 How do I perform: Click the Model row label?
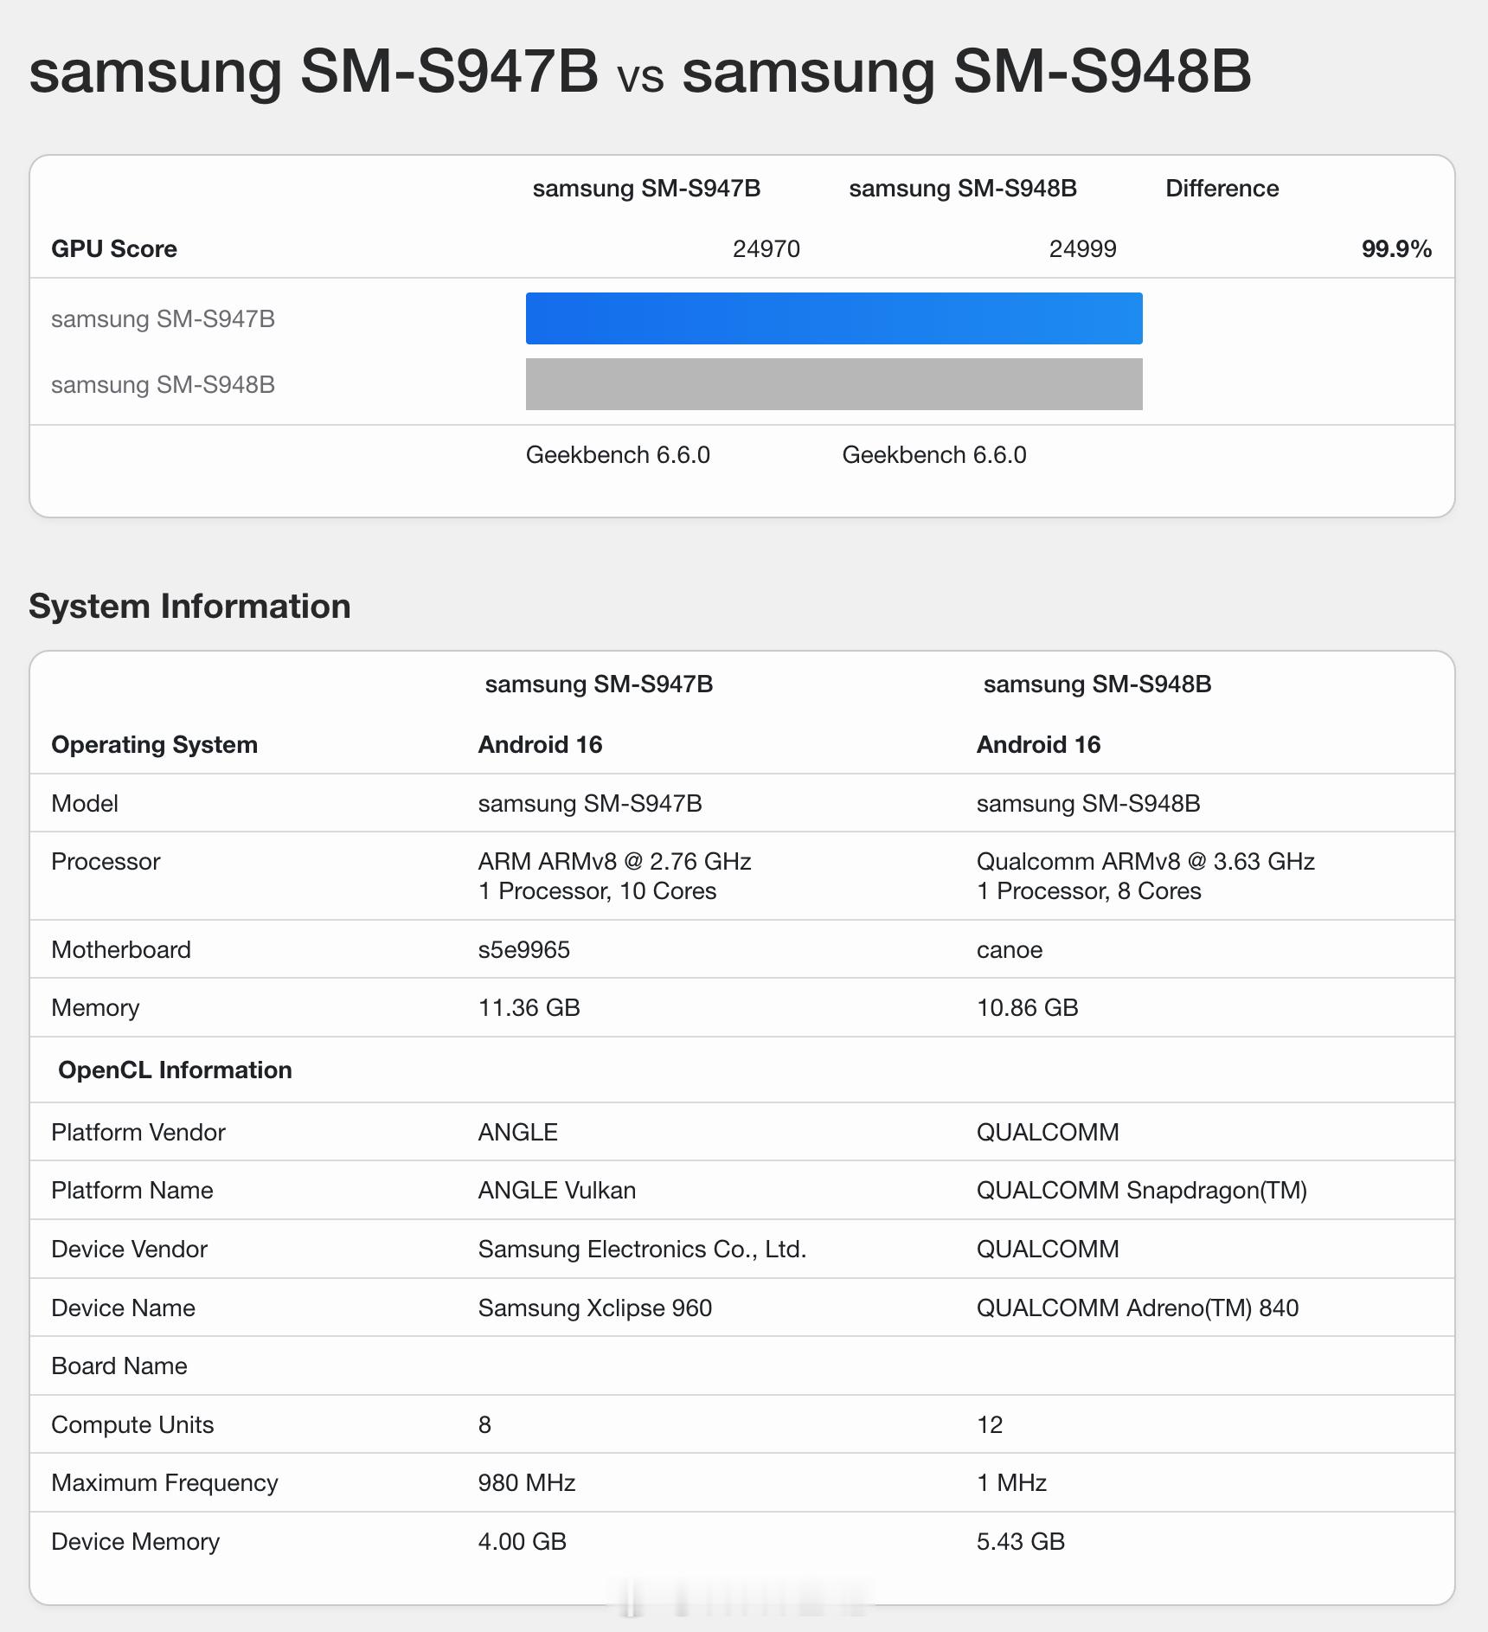pyautogui.click(x=85, y=804)
